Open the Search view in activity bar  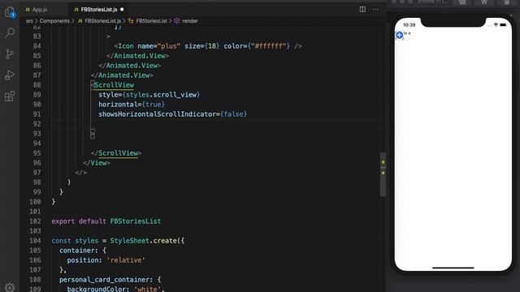pos(10,32)
